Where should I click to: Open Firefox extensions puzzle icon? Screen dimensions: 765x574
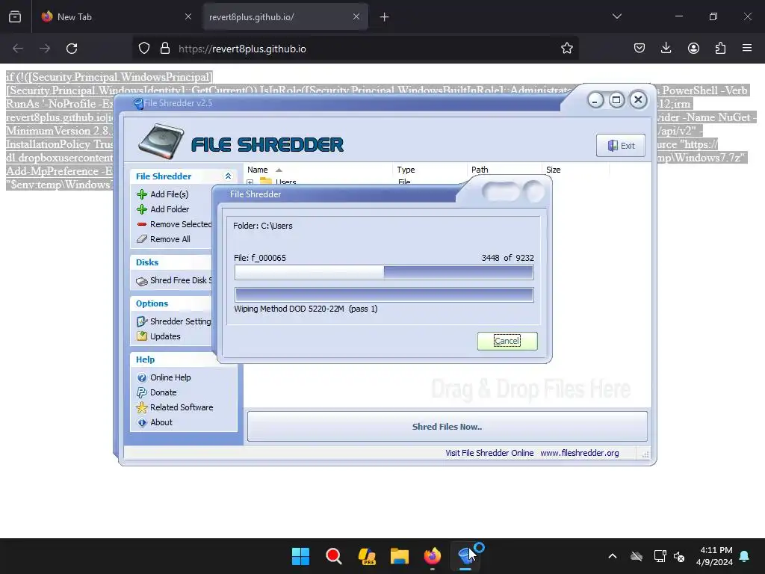point(720,48)
